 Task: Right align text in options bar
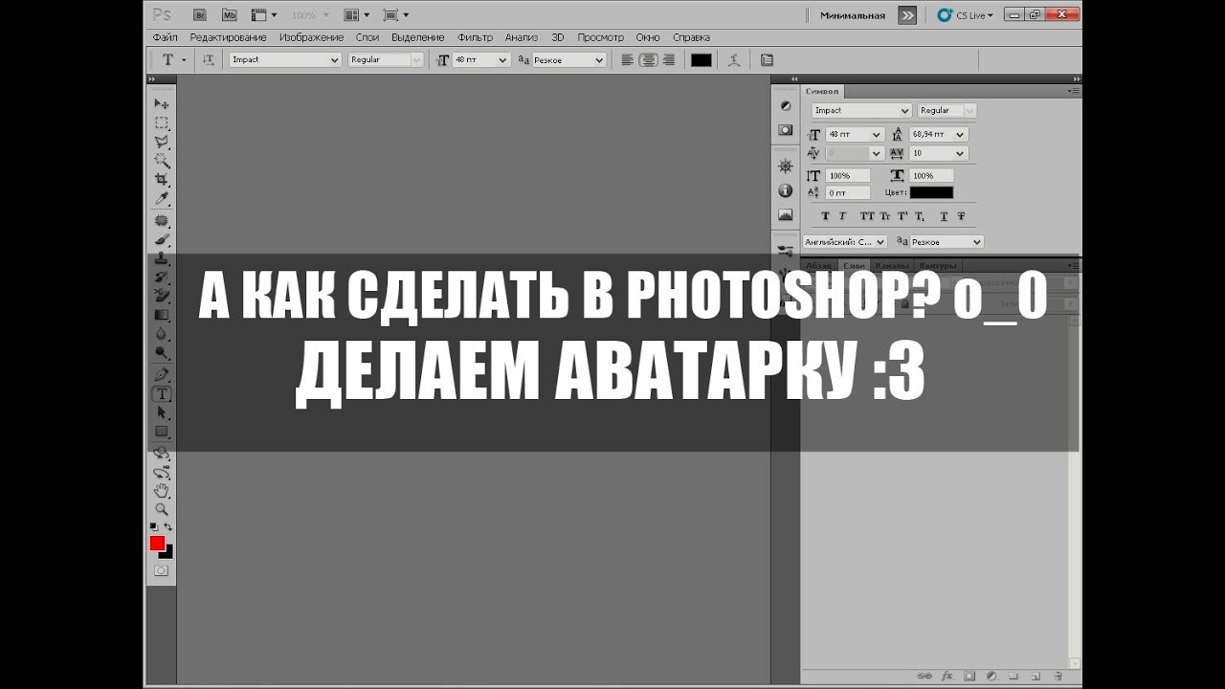(668, 59)
